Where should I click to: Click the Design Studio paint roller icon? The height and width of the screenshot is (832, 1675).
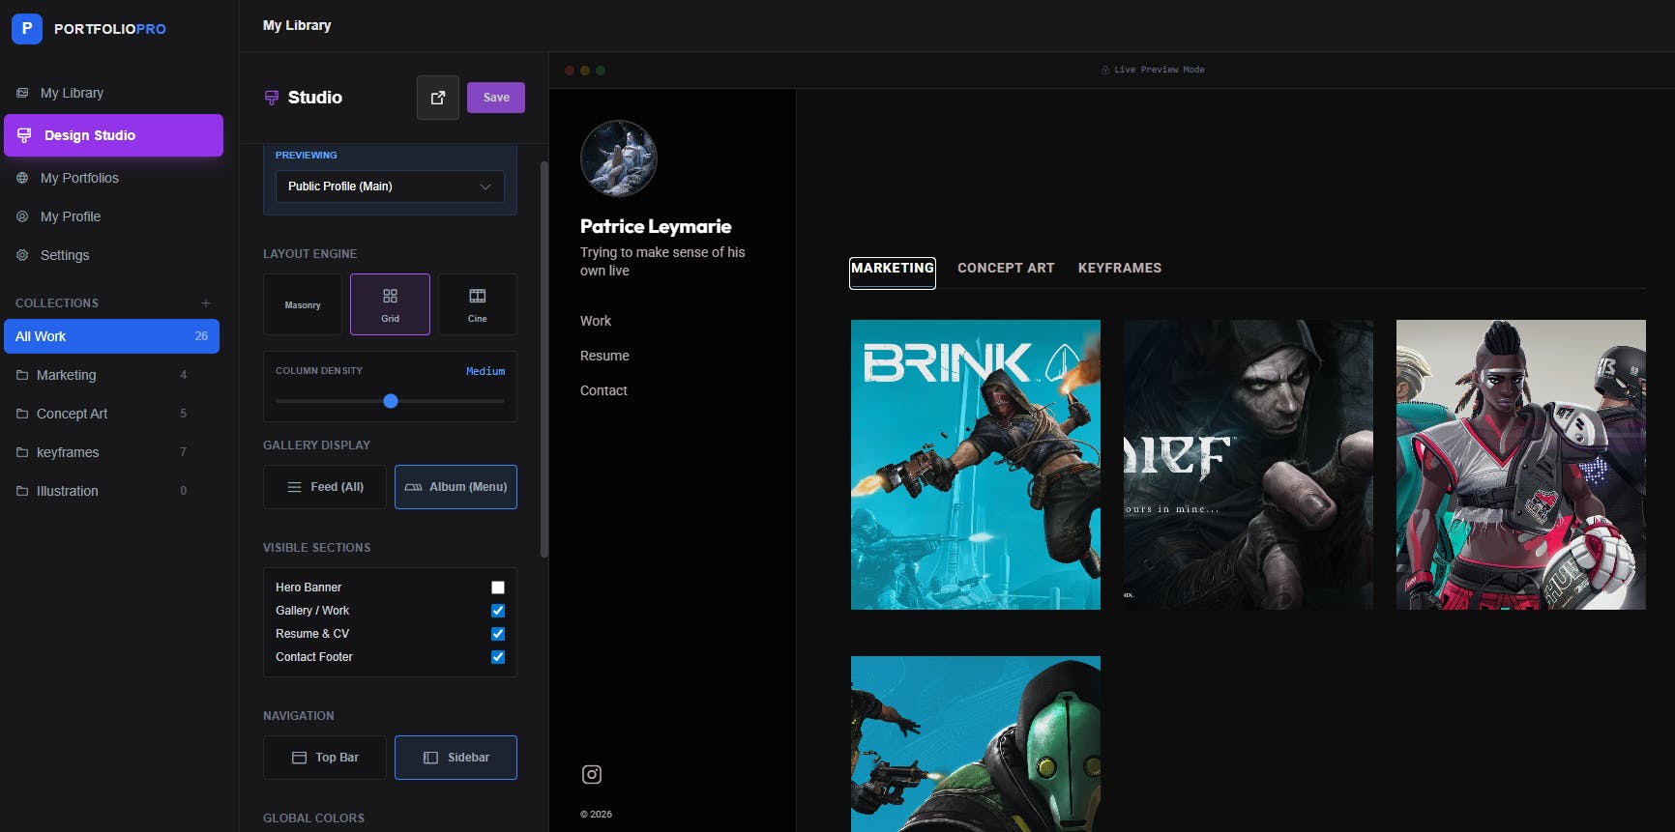(x=24, y=135)
